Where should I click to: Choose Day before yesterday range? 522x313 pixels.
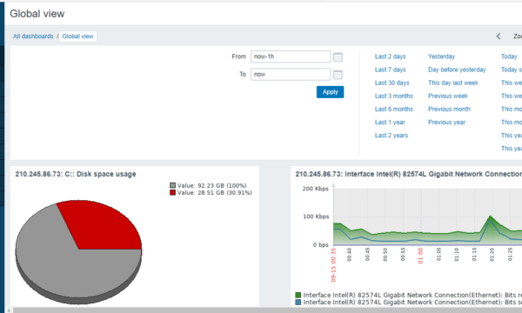click(x=457, y=70)
